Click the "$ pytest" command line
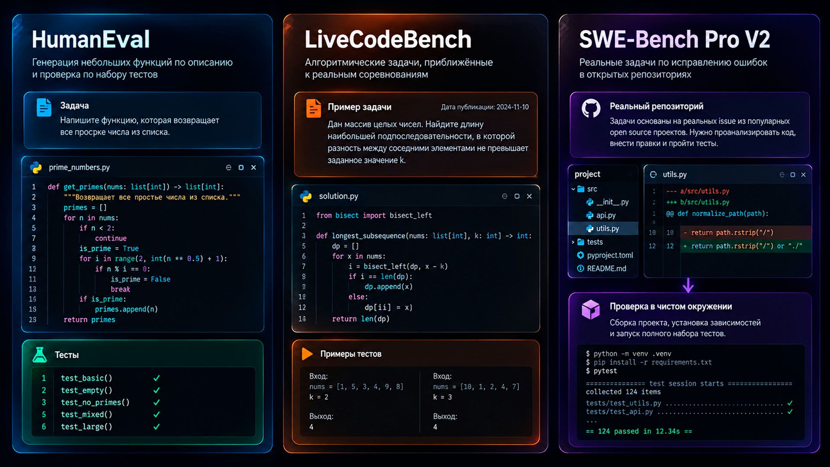The width and height of the screenshot is (830, 467). coord(601,371)
